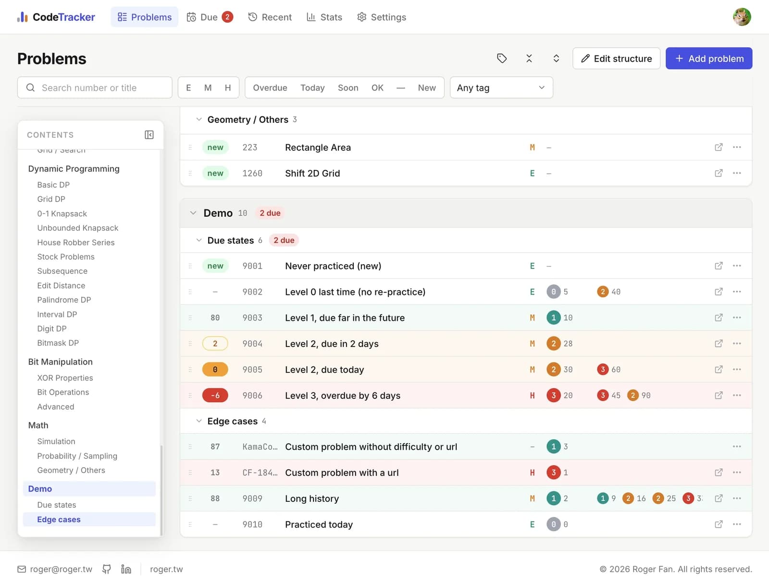The width and height of the screenshot is (769, 587).
Task: Open external link for Rectangle Area
Action: point(719,147)
